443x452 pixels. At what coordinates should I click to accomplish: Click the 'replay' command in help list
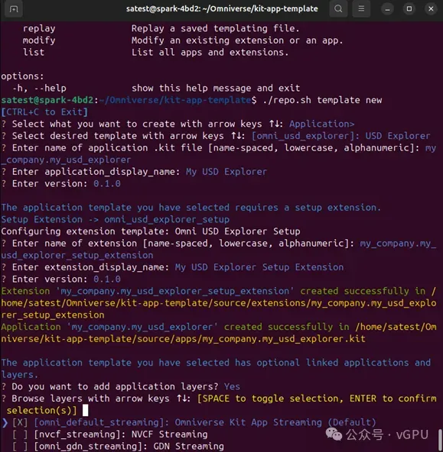pyautogui.click(x=39, y=28)
